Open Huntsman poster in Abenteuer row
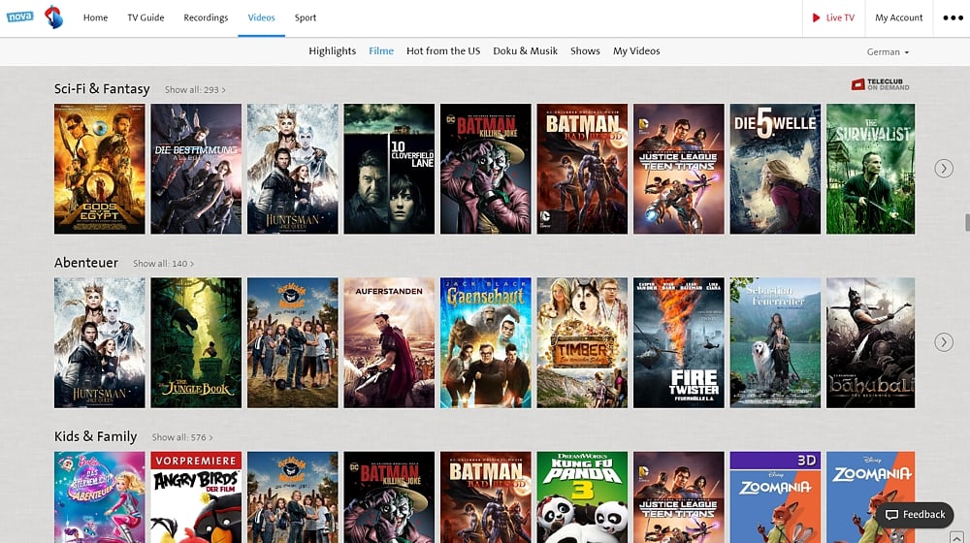 point(100,342)
